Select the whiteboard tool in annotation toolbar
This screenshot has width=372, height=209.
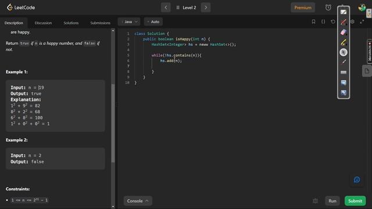(344, 12)
